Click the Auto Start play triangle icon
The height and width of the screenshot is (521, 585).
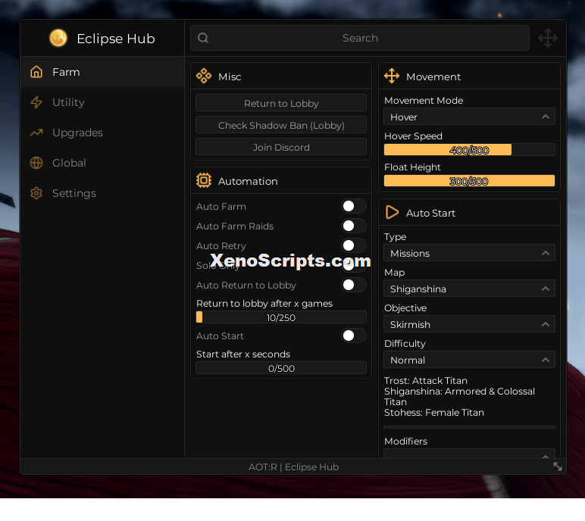[392, 212]
